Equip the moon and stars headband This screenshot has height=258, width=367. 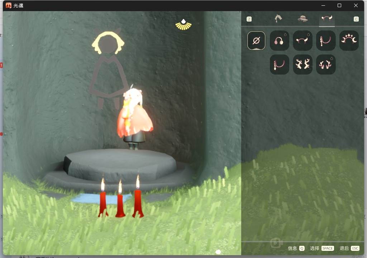pos(349,40)
